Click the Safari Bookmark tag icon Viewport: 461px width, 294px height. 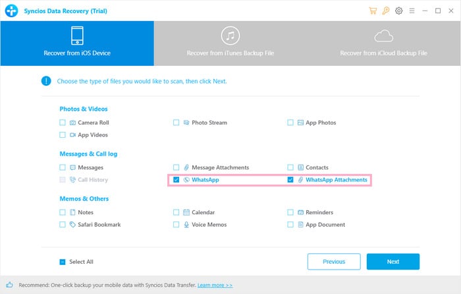[x=72, y=225]
